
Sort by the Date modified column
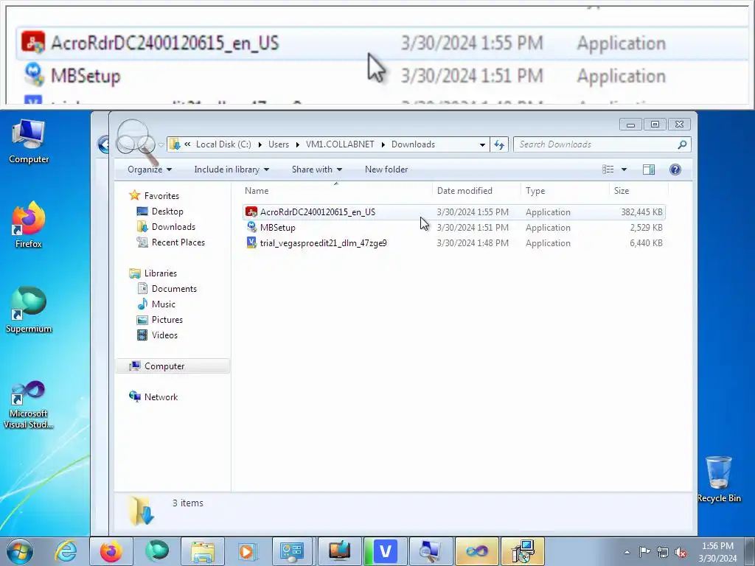(476, 191)
